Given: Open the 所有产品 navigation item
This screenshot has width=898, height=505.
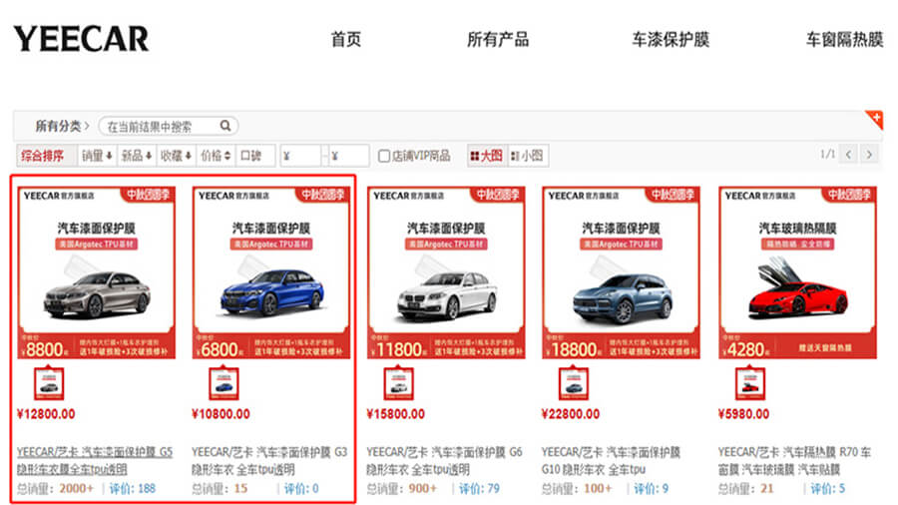Looking at the screenshot, I should tap(498, 40).
